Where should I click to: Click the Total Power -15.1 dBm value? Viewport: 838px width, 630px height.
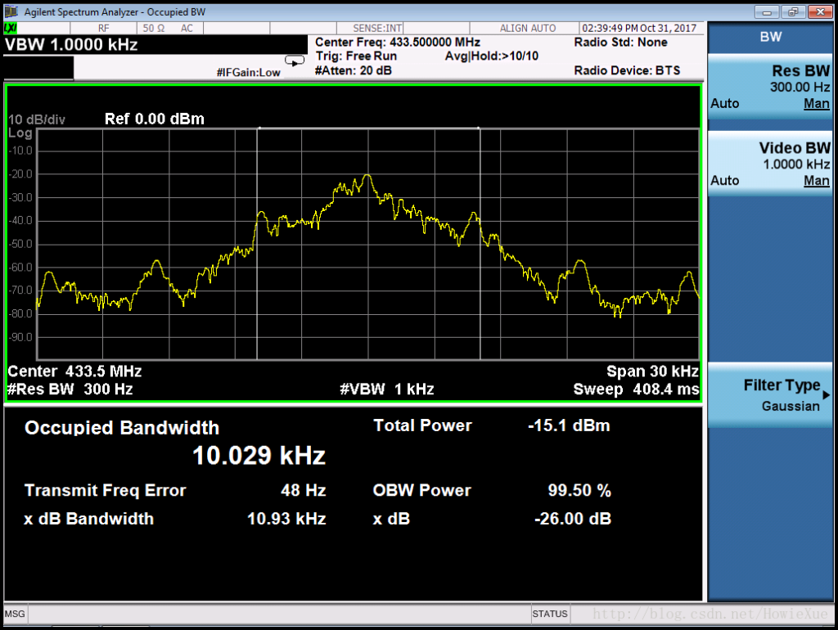pos(569,425)
